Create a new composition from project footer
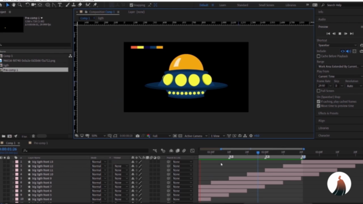 click(x=10, y=136)
